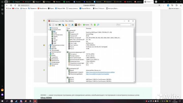Click the tools wrench toolbar icon
The width and height of the screenshot is (183, 103).
click(91, 25)
